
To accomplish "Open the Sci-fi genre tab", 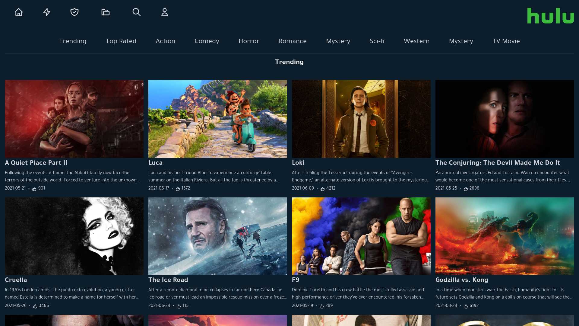I will point(377,41).
